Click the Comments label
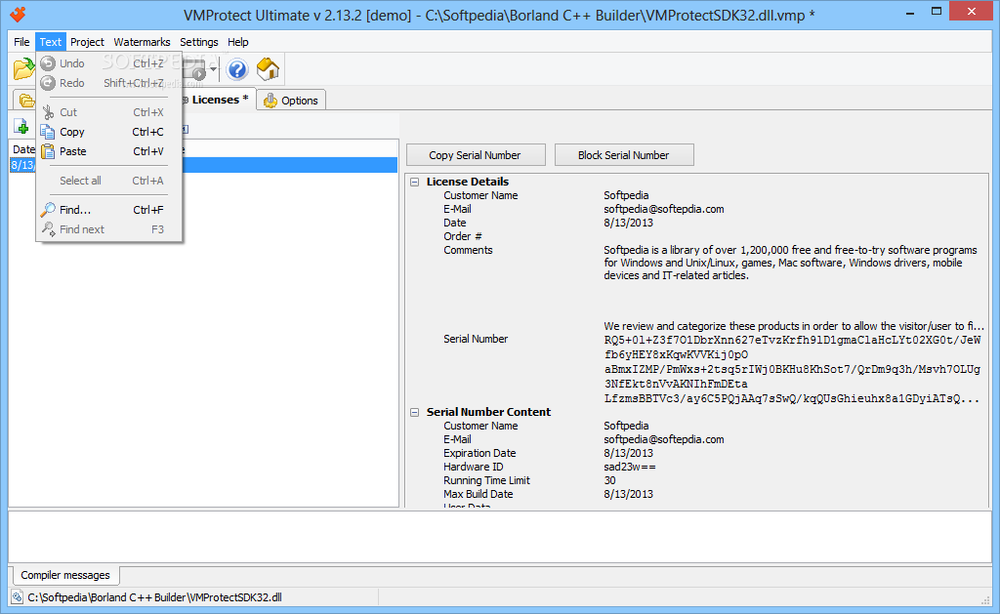This screenshot has height=614, width=1000. click(x=468, y=250)
